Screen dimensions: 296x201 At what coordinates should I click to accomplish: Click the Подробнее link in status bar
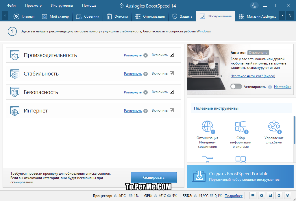pos(234,196)
